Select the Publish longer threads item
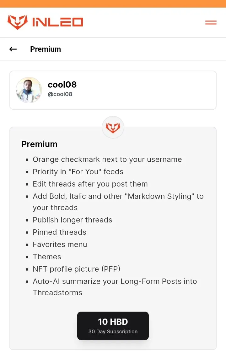 (73, 220)
